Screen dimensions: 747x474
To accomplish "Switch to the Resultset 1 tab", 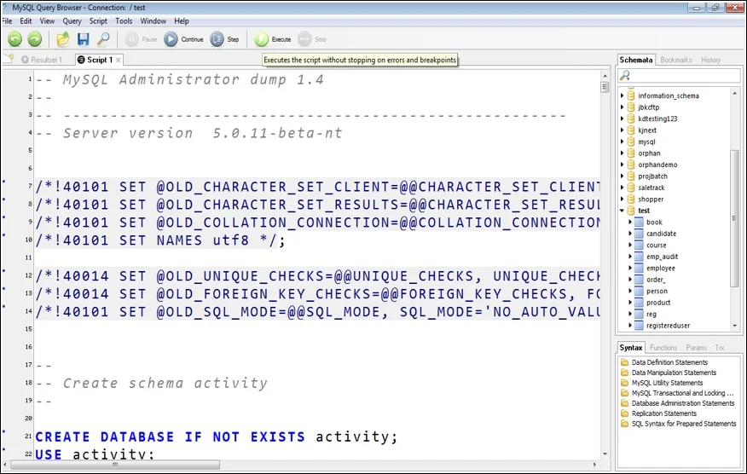I will click(42, 60).
